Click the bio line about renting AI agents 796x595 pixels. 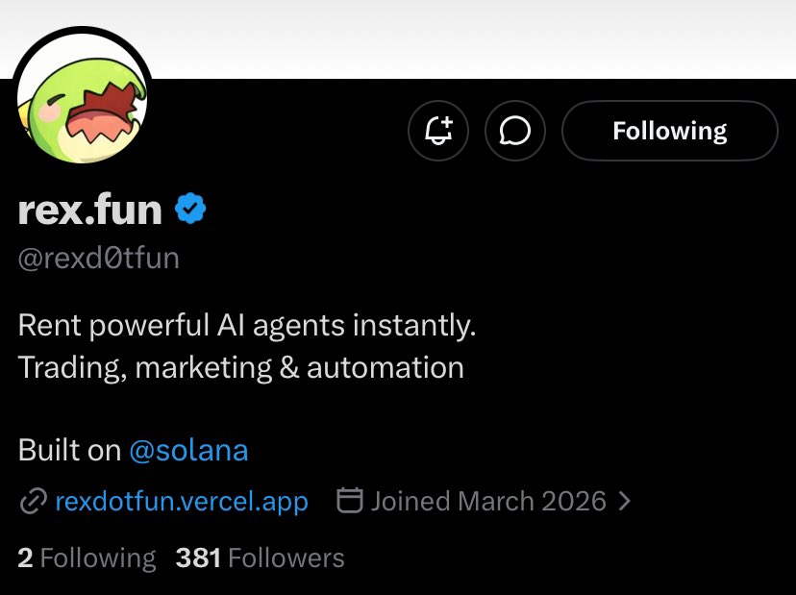click(x=247, y=325)
